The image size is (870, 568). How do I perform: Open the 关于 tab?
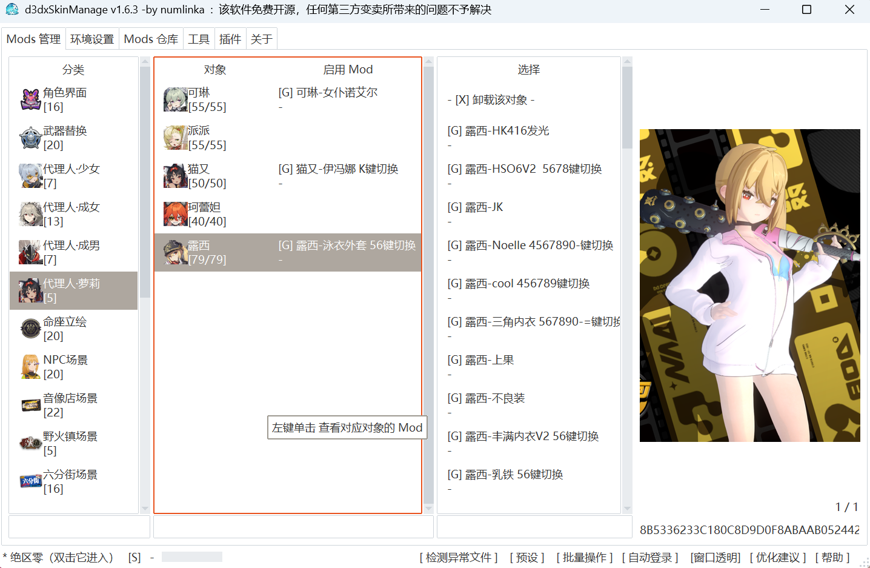[x=262, y=39]
